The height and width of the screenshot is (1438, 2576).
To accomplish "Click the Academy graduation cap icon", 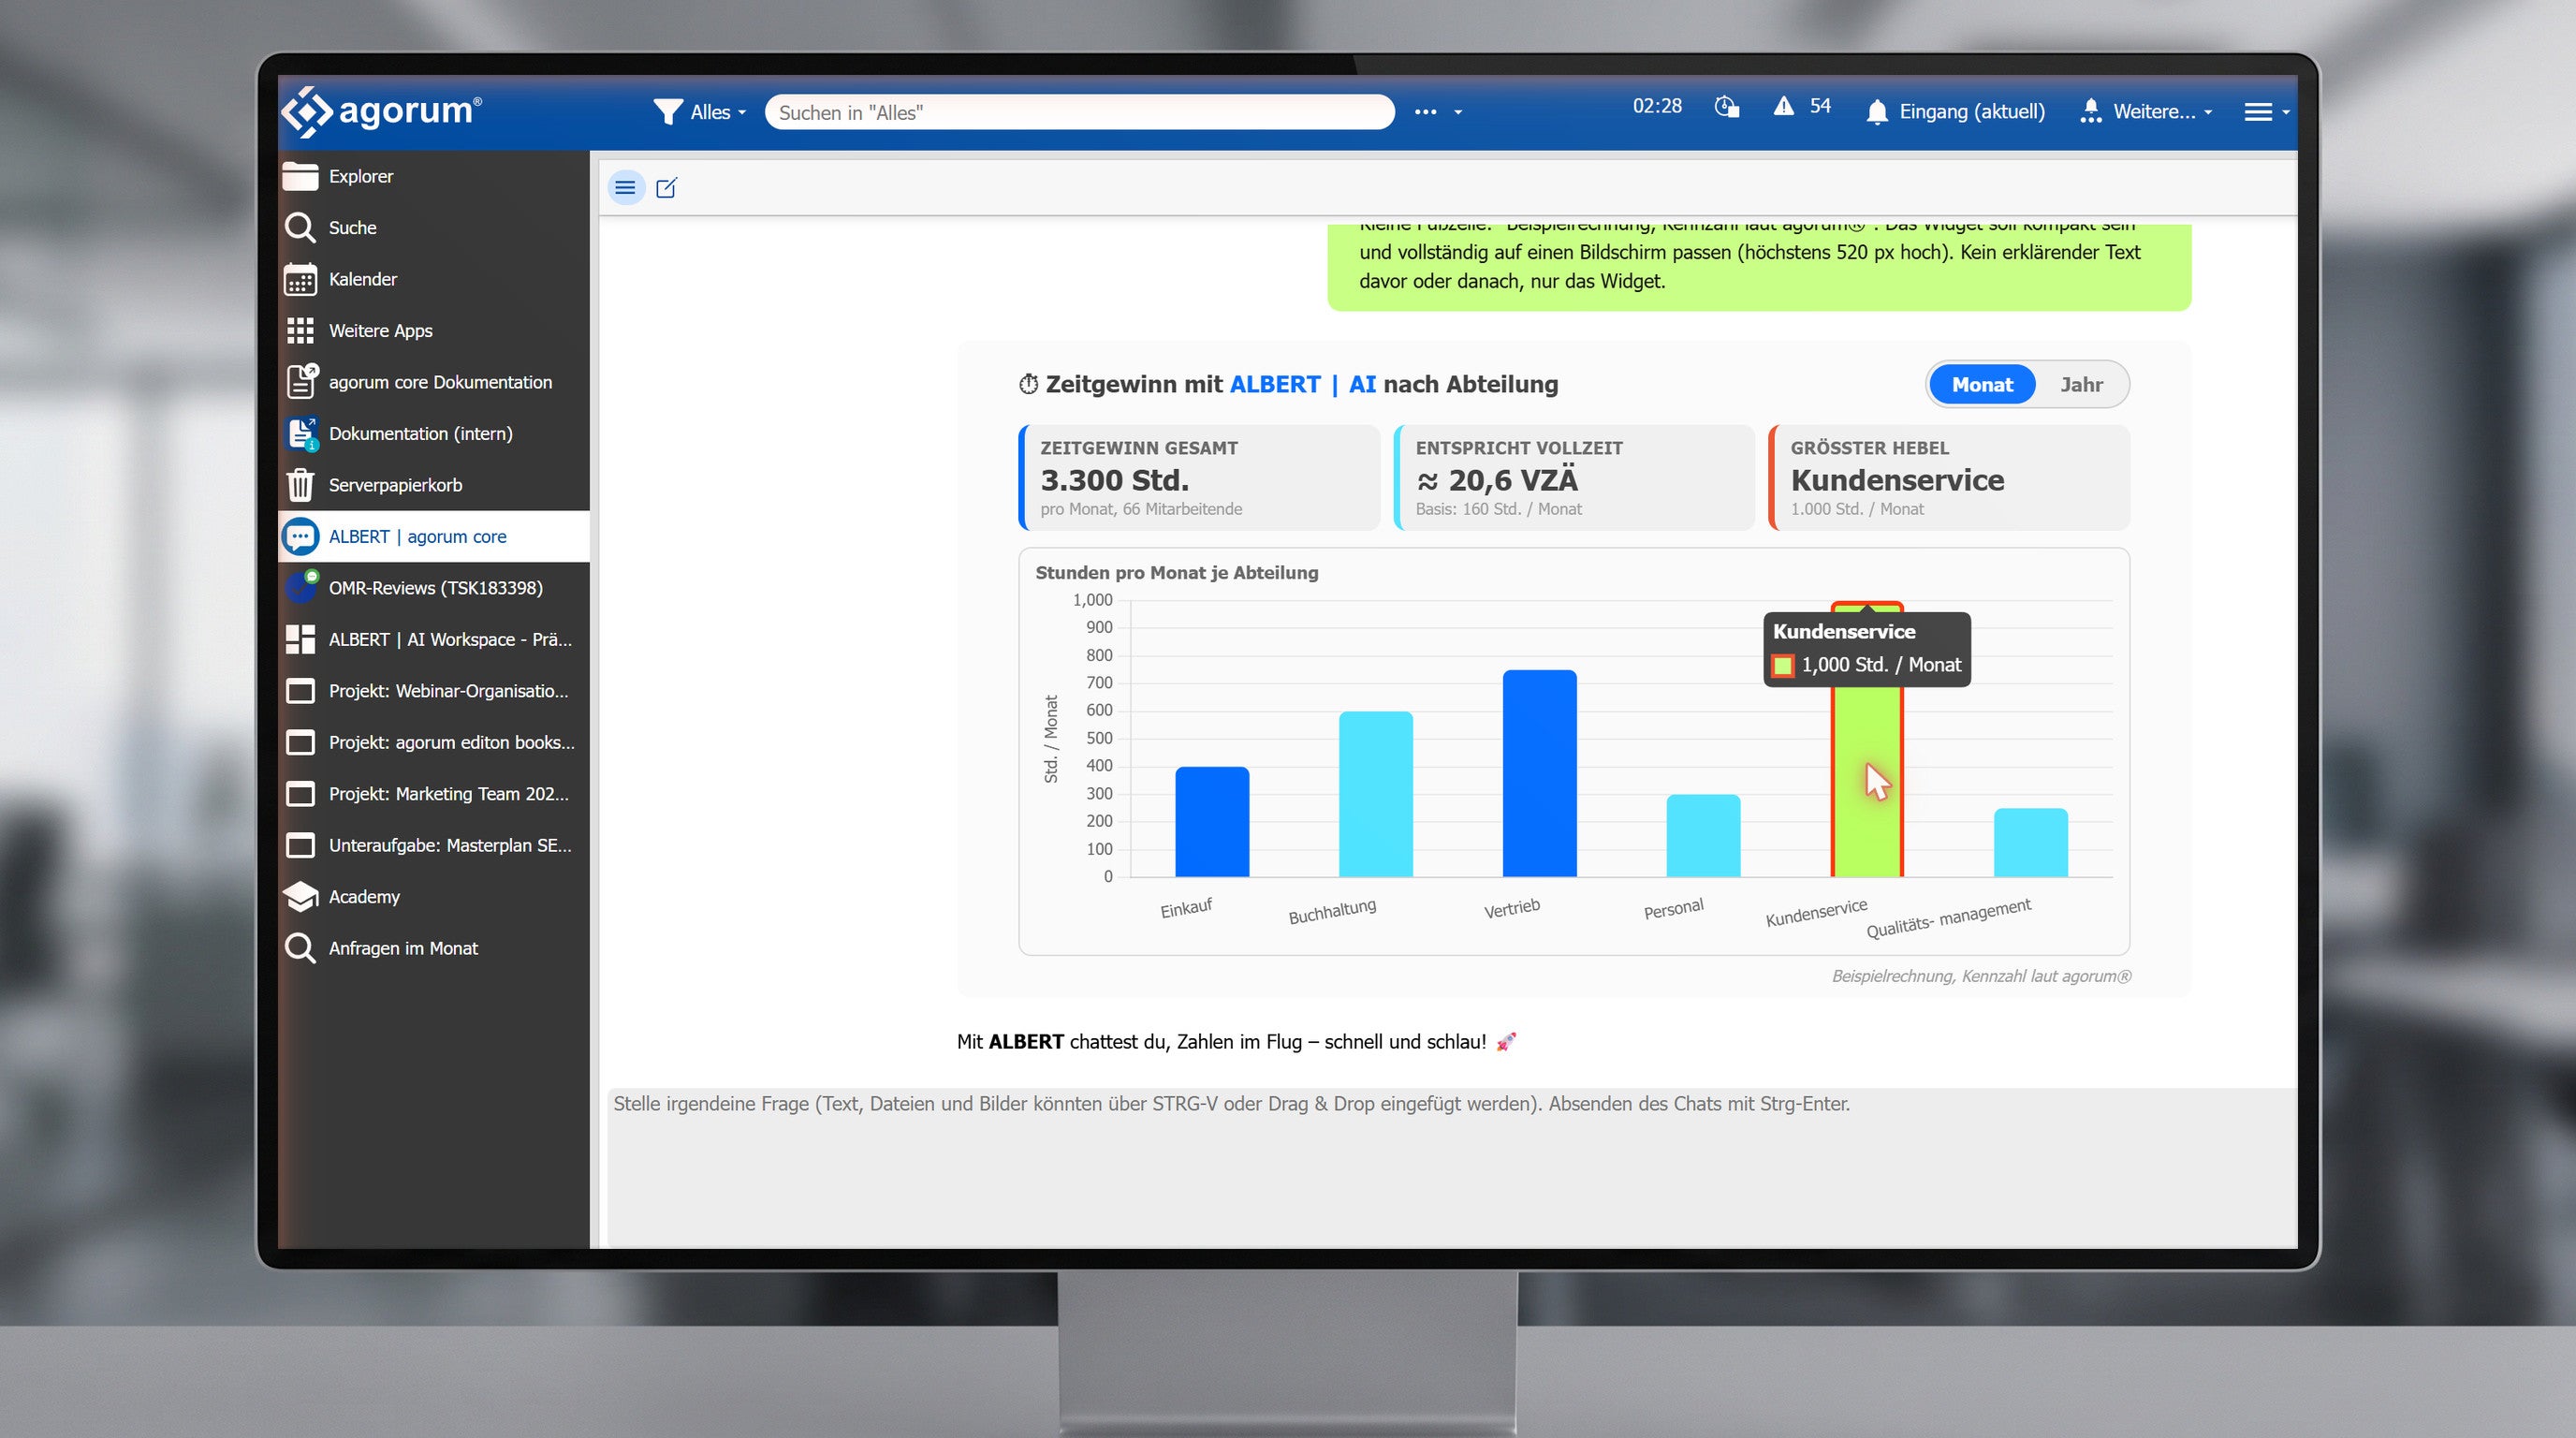I will click(x=300, y=897).
